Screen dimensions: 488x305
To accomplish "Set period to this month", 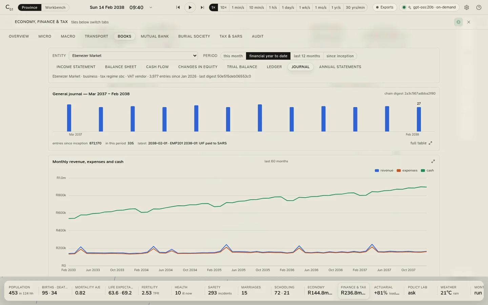I will tap(233, 56).
